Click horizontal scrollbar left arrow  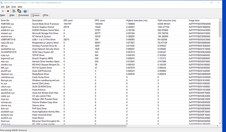tap(1, 126)
